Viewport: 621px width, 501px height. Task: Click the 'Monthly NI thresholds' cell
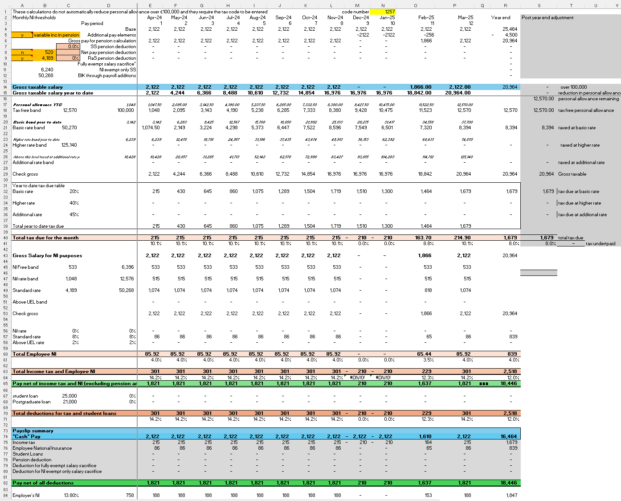pos(34,17)
